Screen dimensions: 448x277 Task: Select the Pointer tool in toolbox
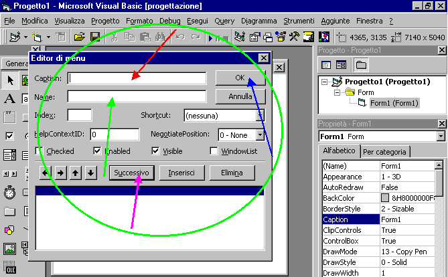click(10, 80)
